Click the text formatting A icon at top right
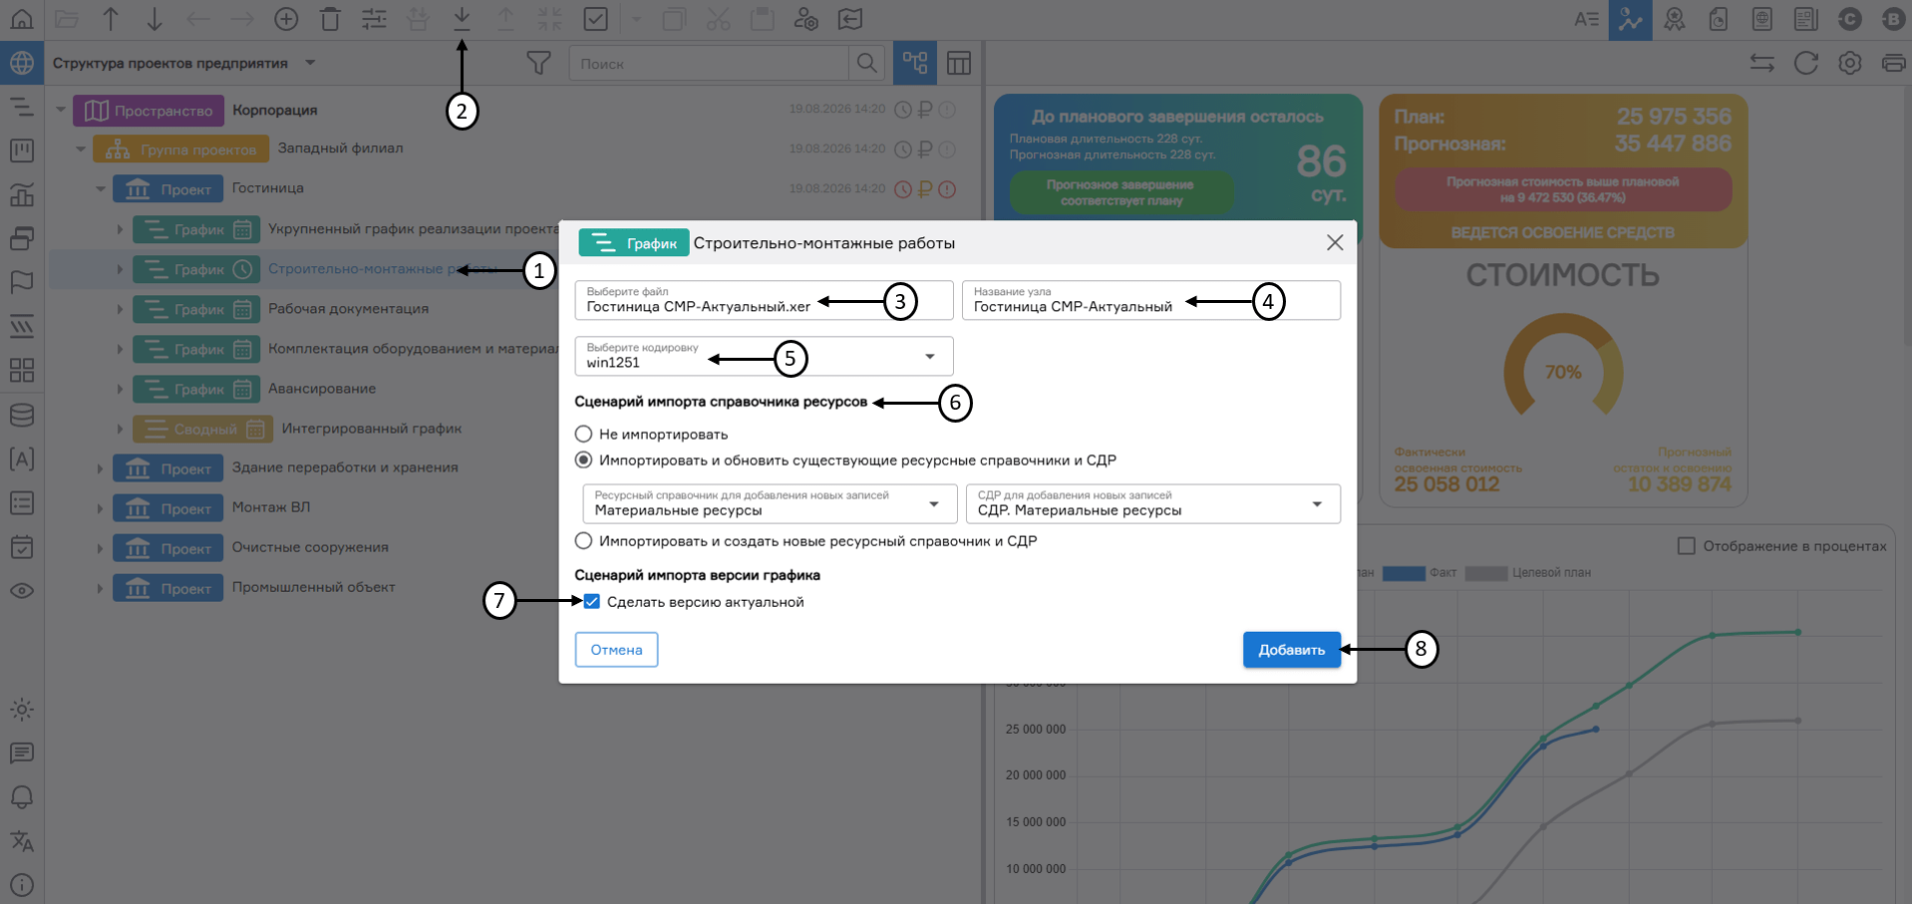This screenshot has width=1912, height=904. [x=1586, y=19]
